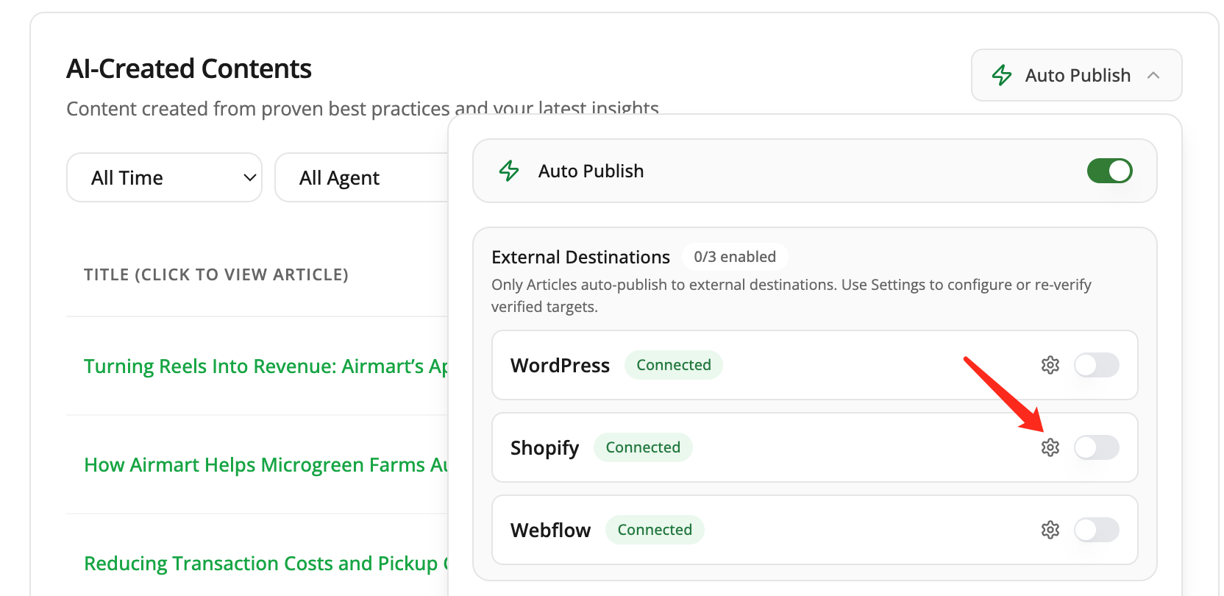Open Shopify destination settings gear

(x=1050, y=447)
